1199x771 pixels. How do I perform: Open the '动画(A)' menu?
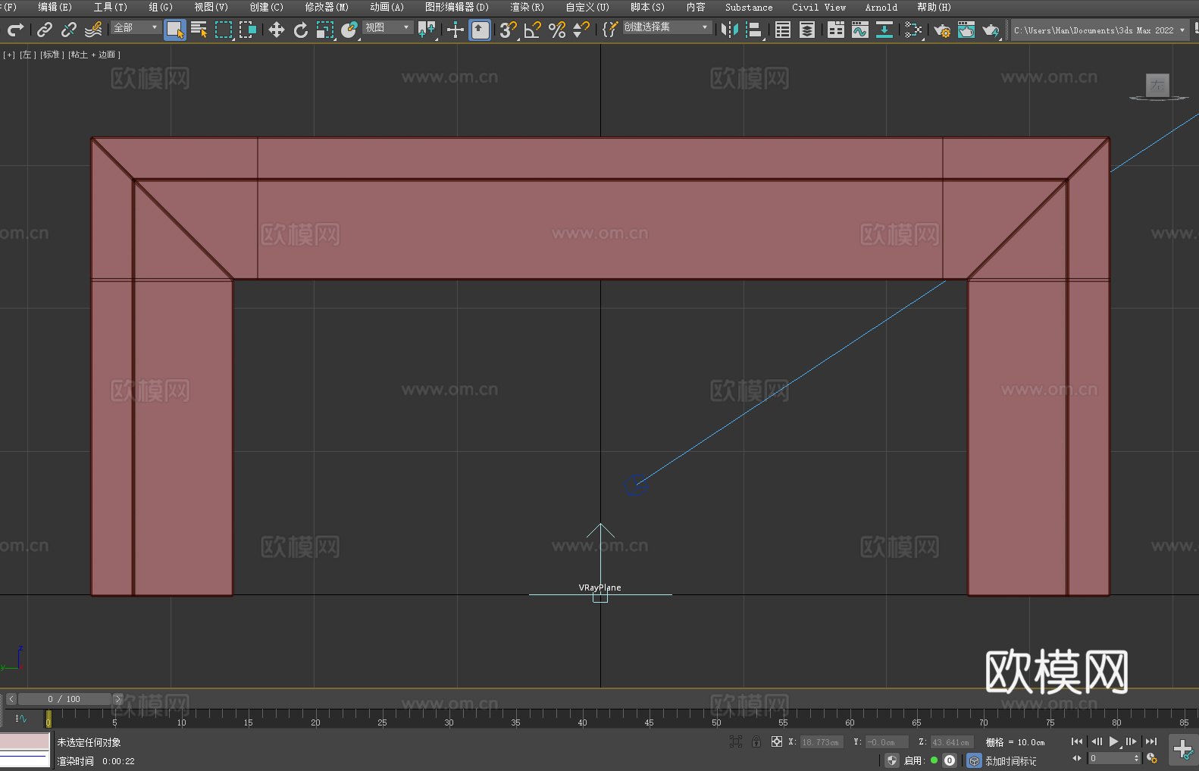[387, 7]
